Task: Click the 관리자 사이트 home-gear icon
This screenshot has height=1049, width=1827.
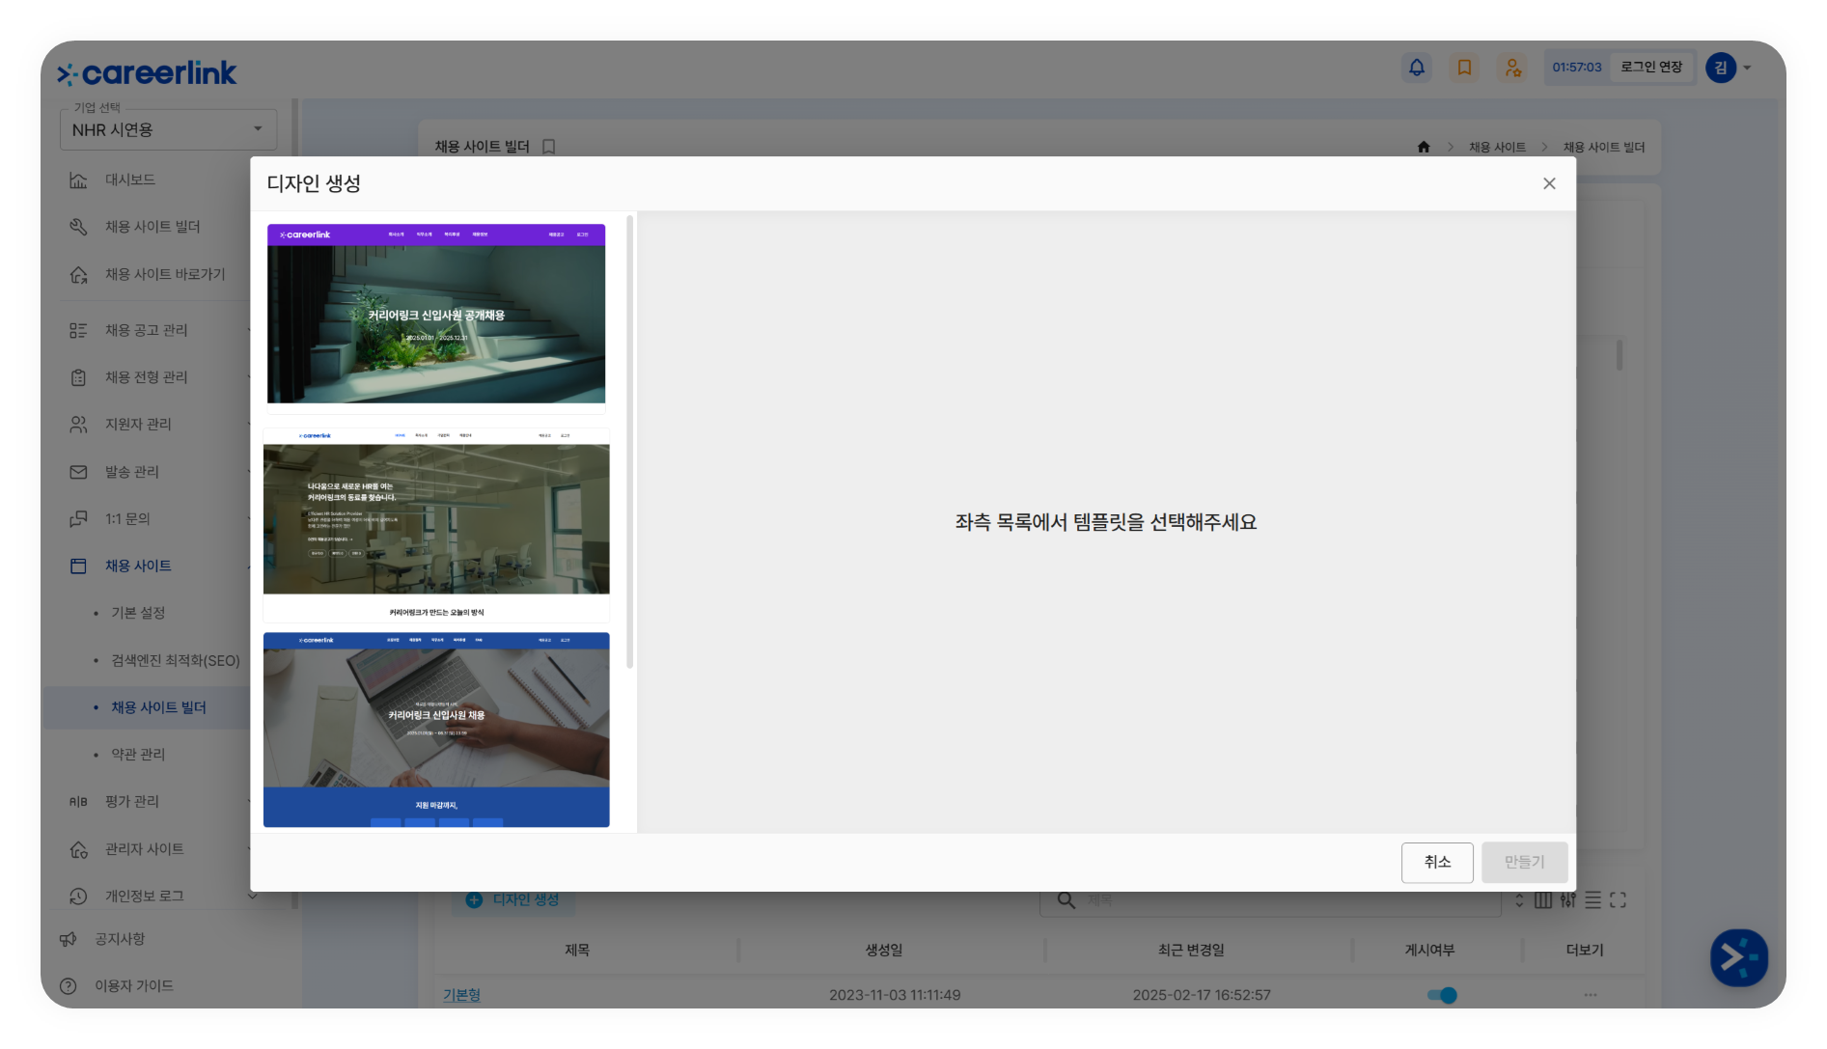Action: pos(78,849)
